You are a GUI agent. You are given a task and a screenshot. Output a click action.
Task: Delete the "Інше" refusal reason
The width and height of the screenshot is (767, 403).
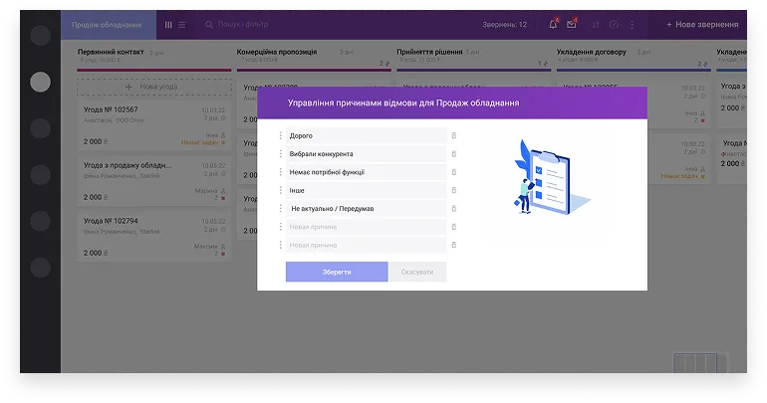coord(454,190)
